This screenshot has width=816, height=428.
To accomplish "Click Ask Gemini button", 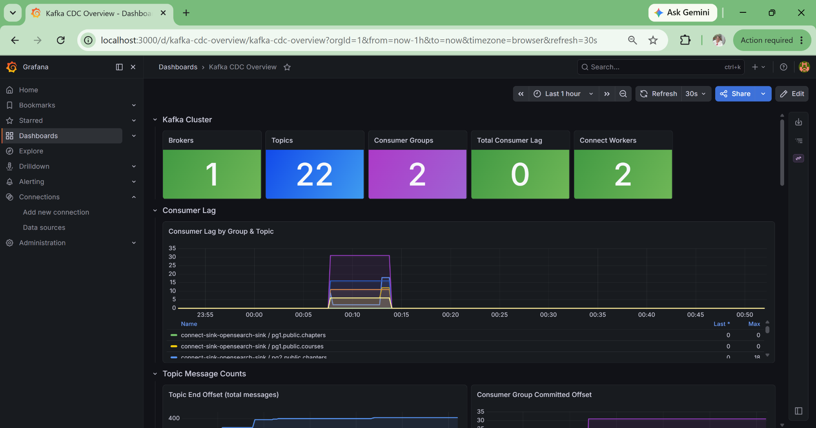I will pos(683,13).
